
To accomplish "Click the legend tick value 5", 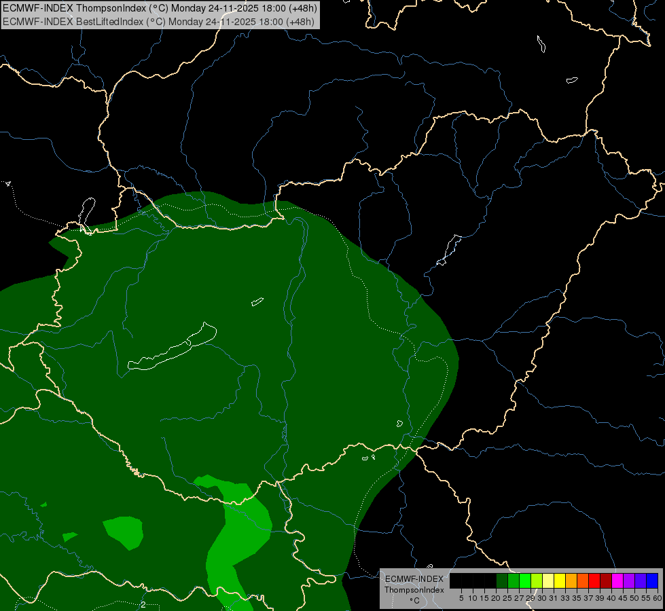I will pyautogui.click(x=461, y=598).
